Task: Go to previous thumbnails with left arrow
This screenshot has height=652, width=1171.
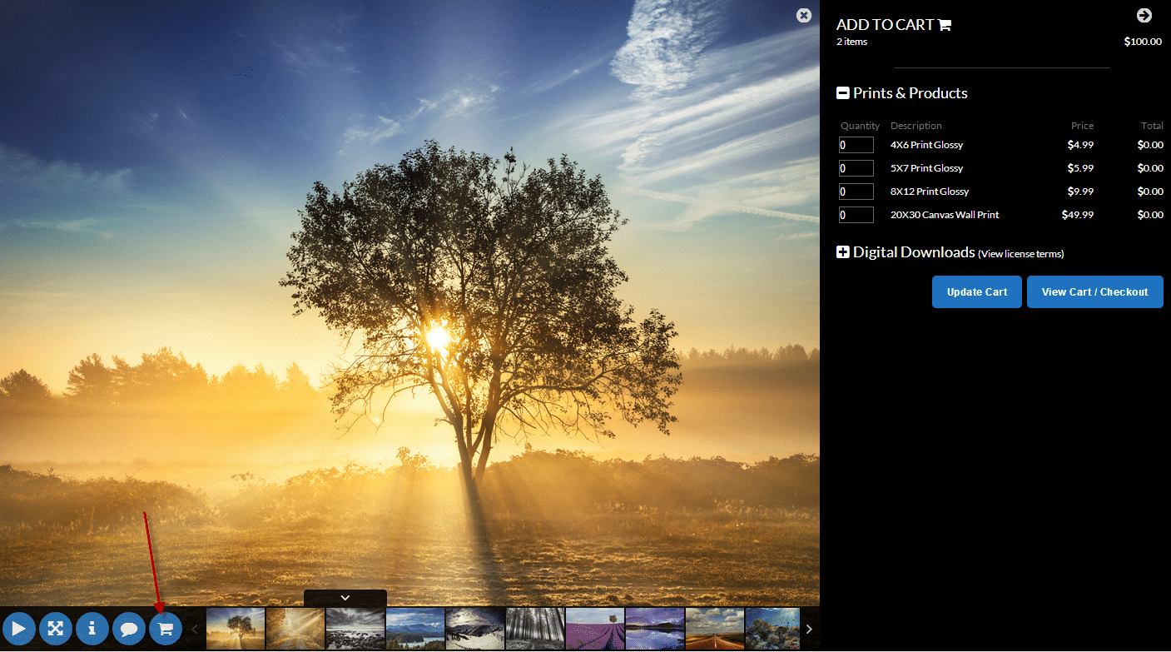Action: [195, 629]
